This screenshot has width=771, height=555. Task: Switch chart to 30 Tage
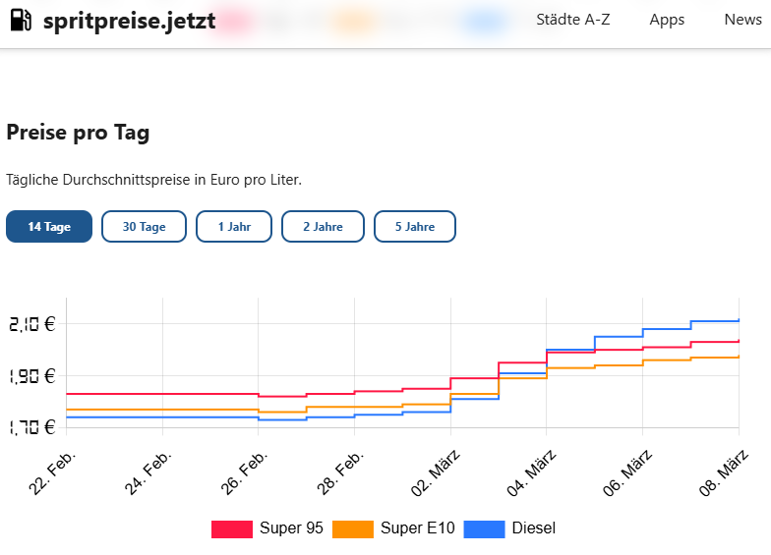coord(145,227)
